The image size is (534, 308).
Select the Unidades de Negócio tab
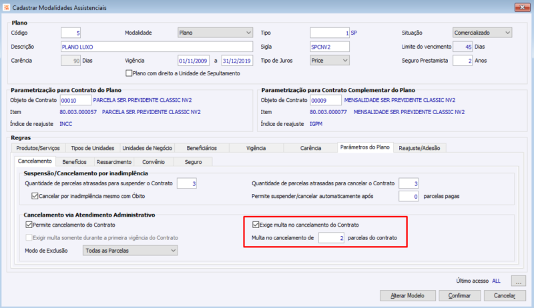(147, 148)
